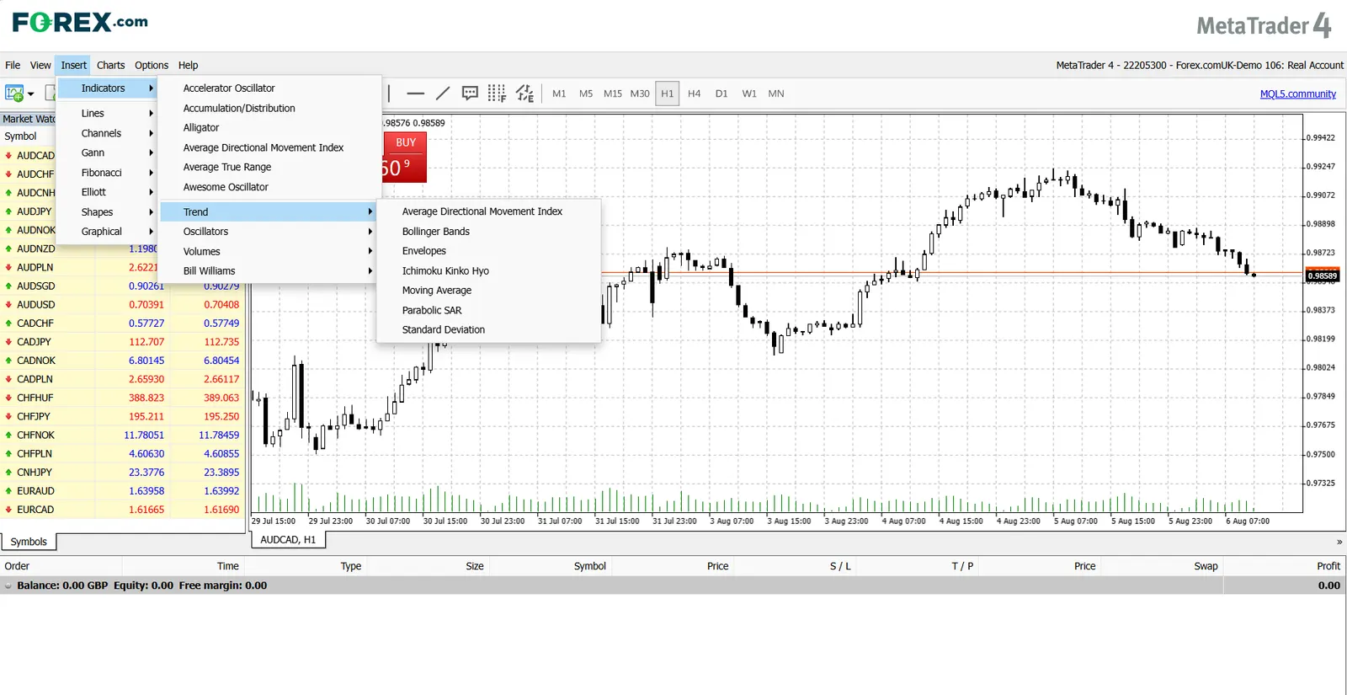1347x695 pixels.
Task: Switch chart to M5 timeframe
Action: pyautogui.click(x=586, y=94)
